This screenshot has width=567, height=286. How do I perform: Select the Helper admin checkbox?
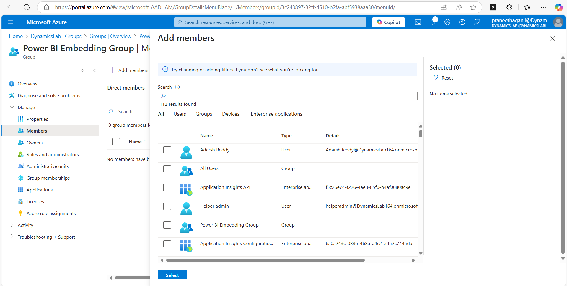click(x=167, y=206)
